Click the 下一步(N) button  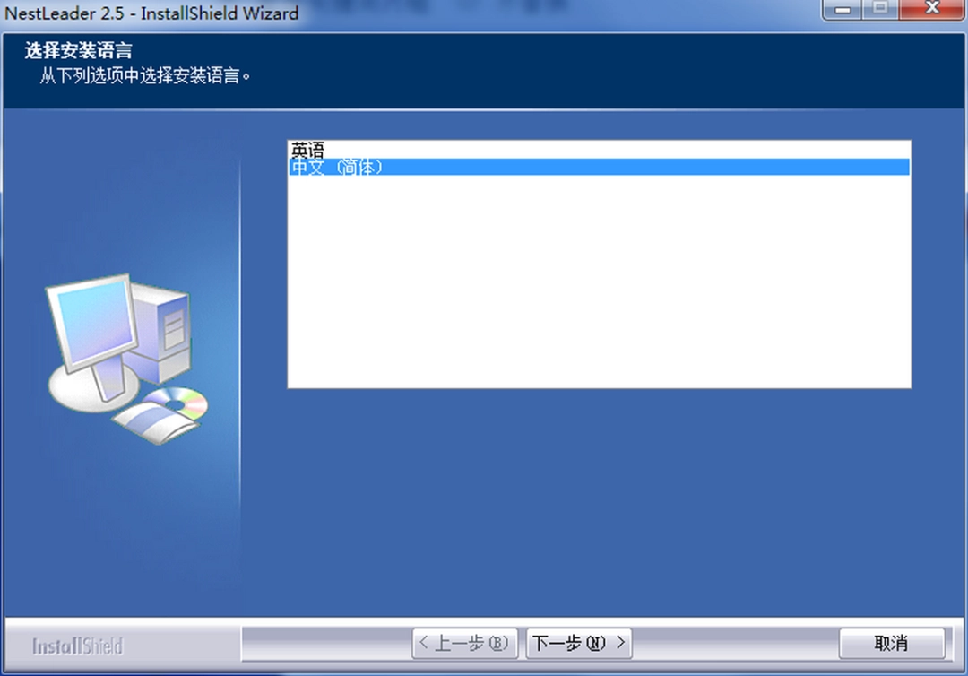click(x=578, y=644)
